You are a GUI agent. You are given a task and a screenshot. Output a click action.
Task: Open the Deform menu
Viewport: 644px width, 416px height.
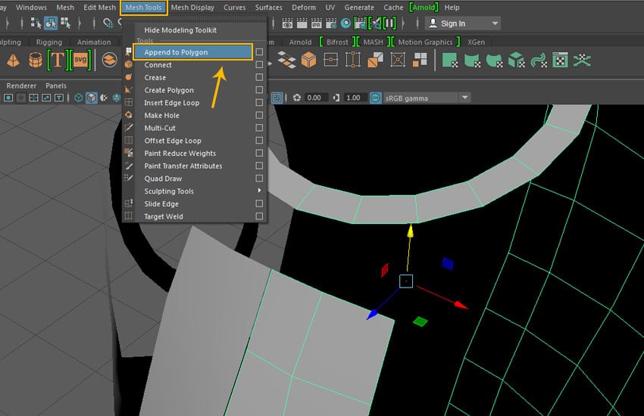(x=304, y=8)
